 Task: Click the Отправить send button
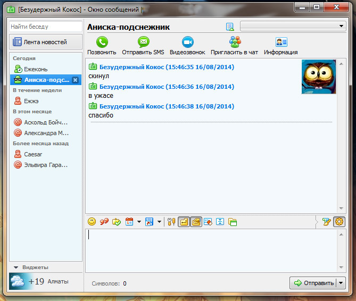[x=313, y=283]
